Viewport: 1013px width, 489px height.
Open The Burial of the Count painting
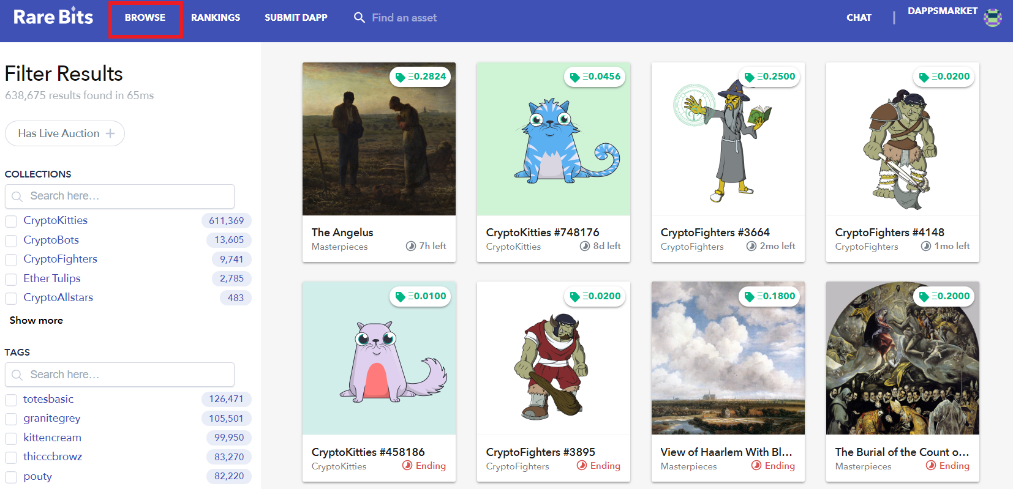[x=903, y=358]
